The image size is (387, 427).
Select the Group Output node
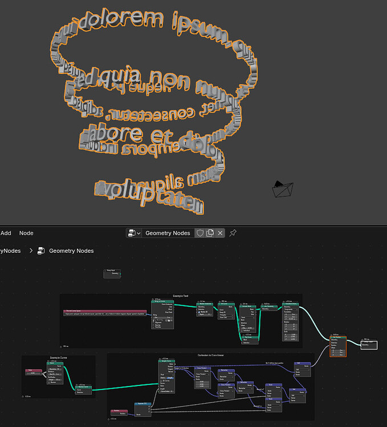coord(369,345)
